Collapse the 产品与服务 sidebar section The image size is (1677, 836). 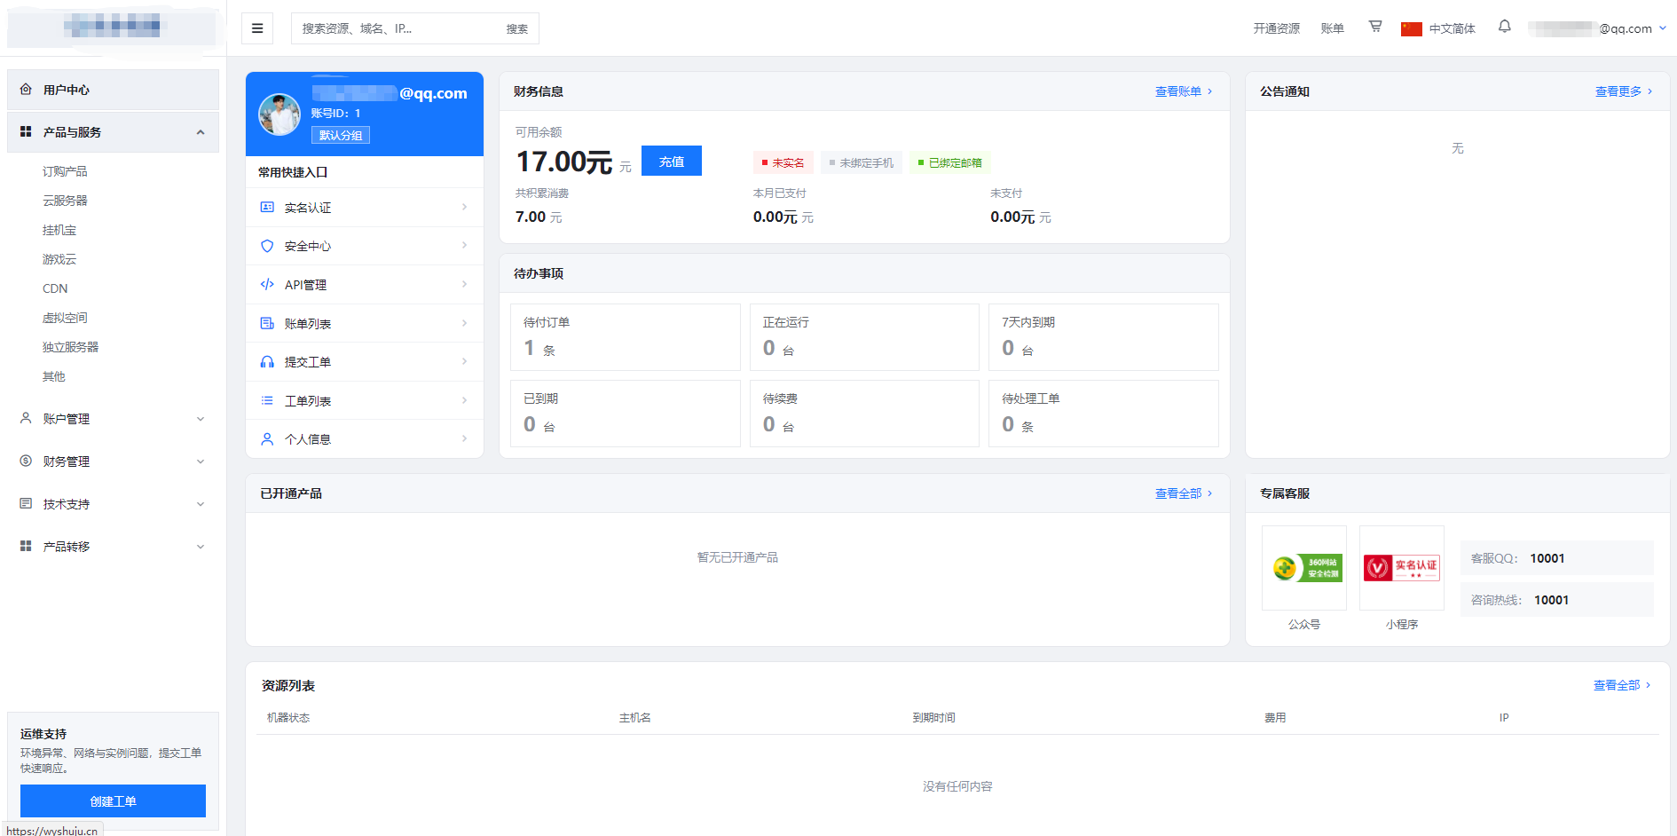pos(113,132)
